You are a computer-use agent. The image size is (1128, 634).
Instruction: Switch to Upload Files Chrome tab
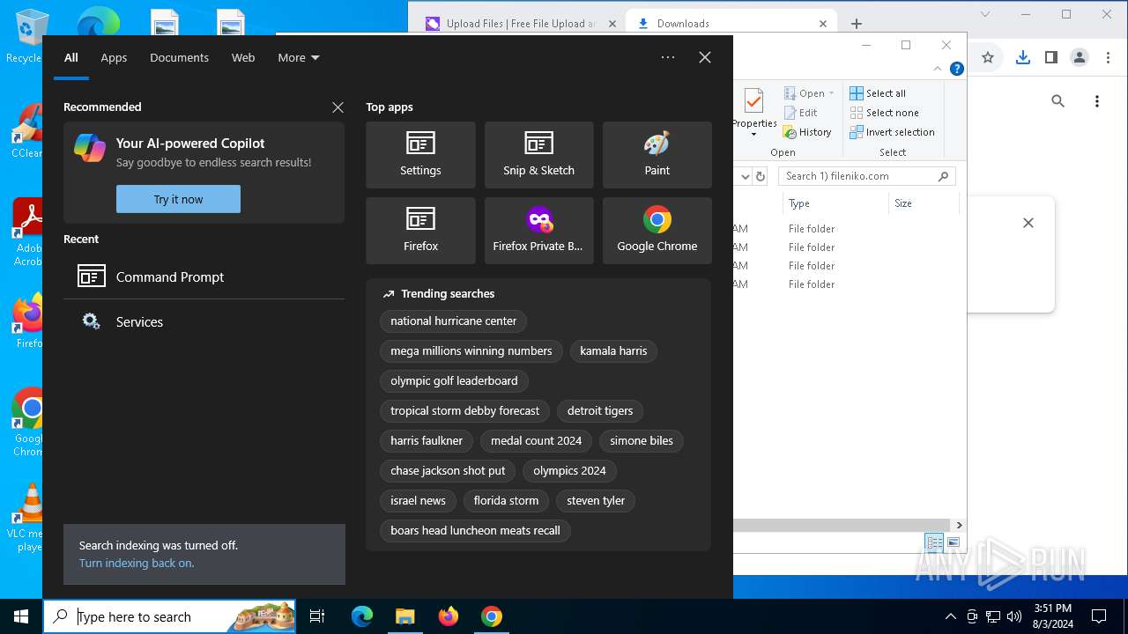coord(520,24)
